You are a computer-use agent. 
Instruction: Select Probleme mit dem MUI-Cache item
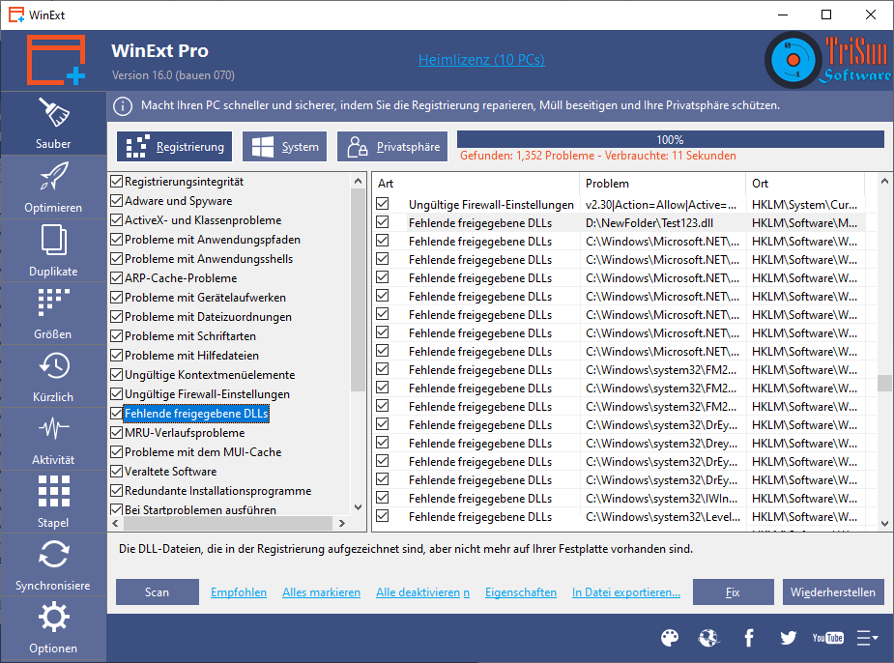pyautogui.click(x=203, y=452)
